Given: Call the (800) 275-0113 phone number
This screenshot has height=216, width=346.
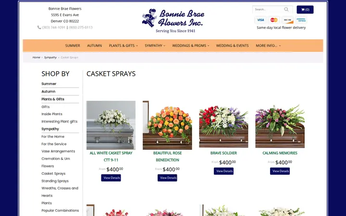Looking at the screenshot, I should [81, 27].
